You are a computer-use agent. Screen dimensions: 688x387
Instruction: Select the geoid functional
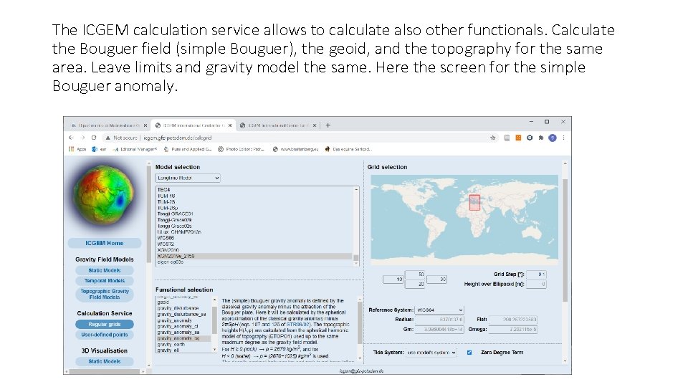tap(163, 302)
